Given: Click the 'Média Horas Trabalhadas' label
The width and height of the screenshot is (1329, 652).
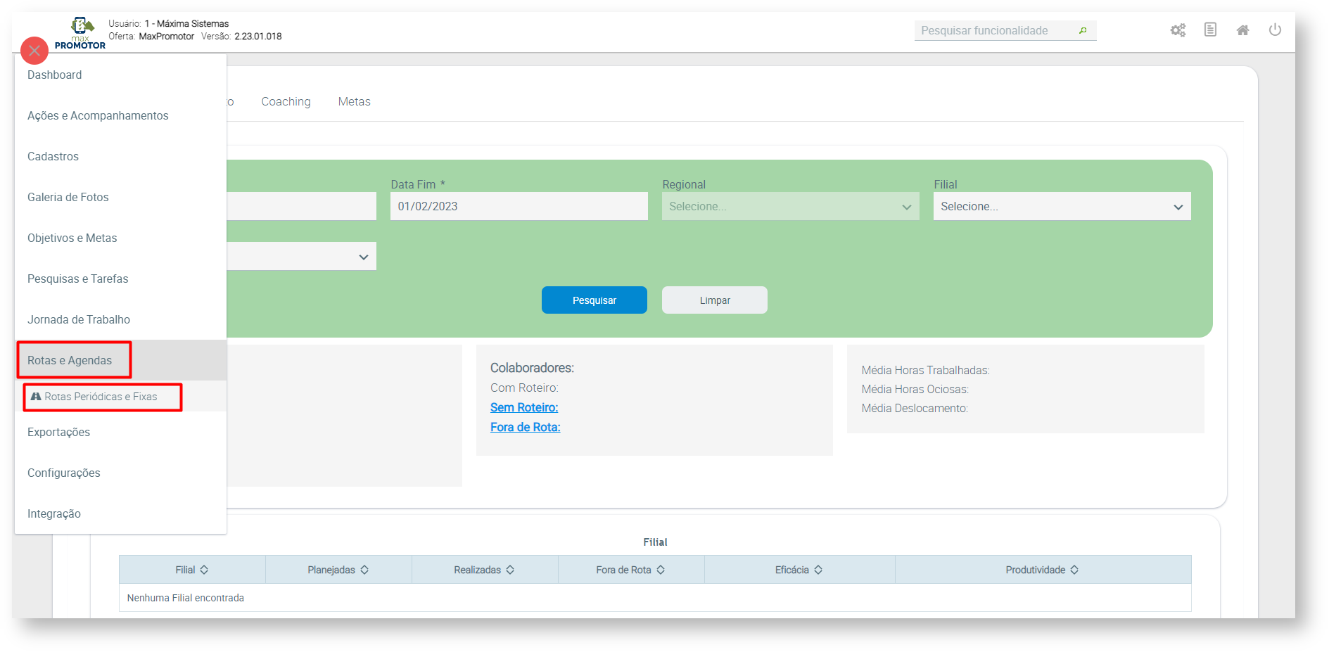Looking at the screenshot, I should pyautogui.click(x=925, y=371).
